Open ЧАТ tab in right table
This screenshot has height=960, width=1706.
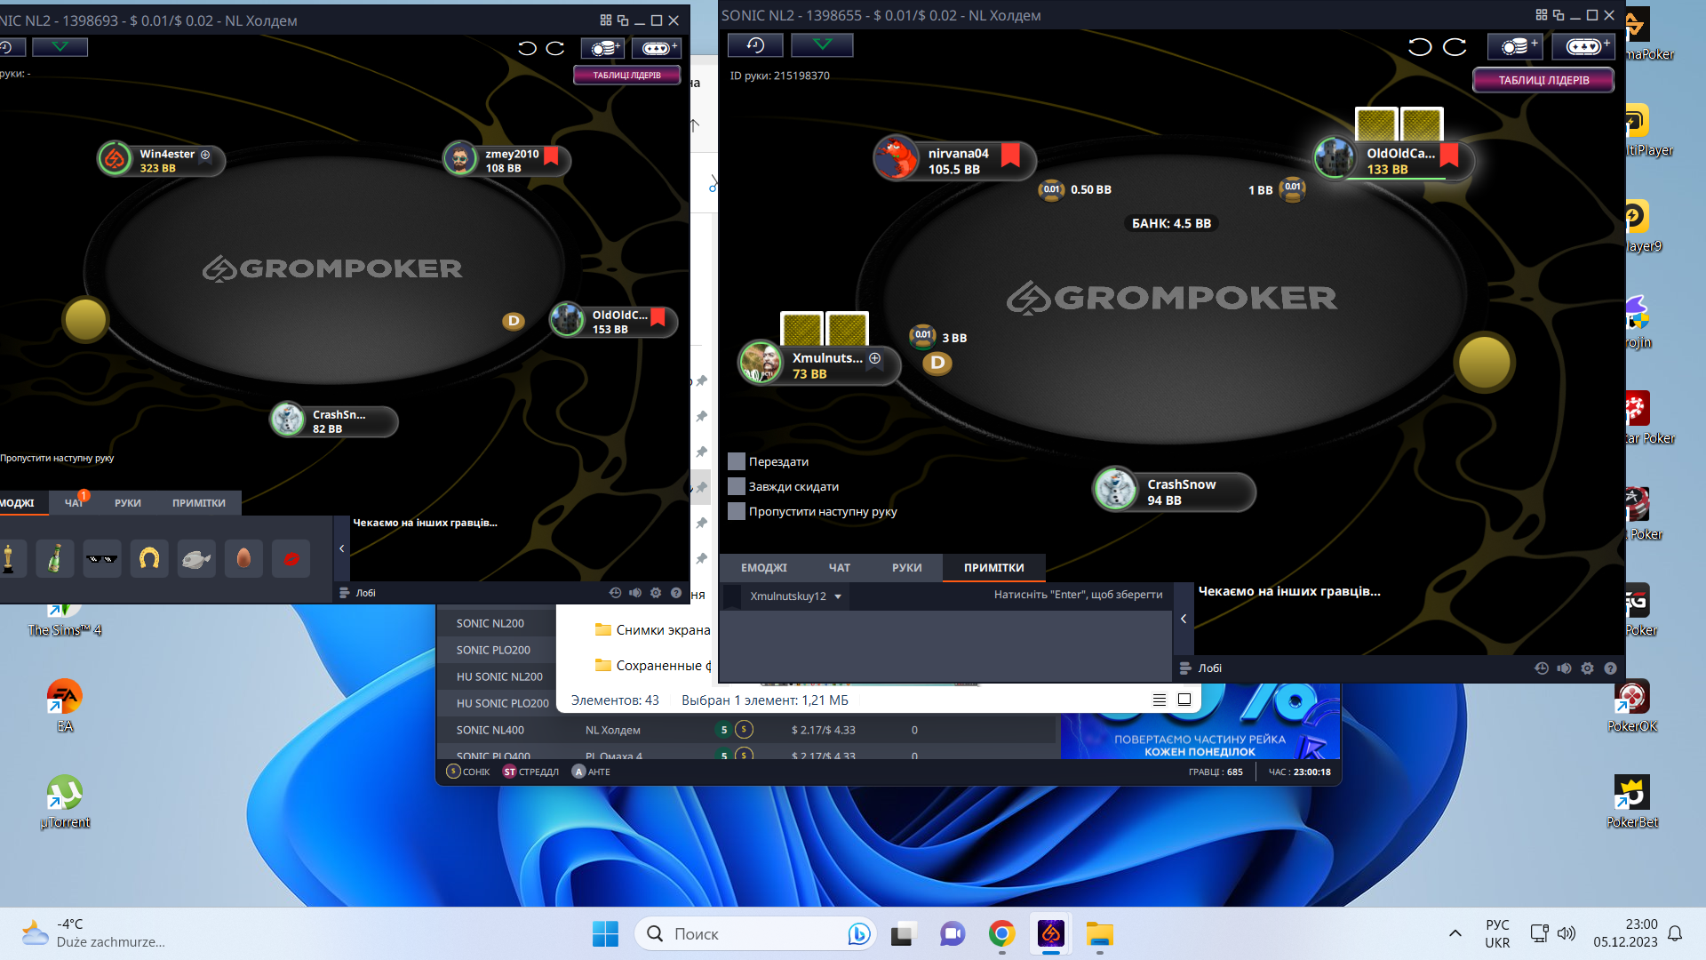[840, 567]
